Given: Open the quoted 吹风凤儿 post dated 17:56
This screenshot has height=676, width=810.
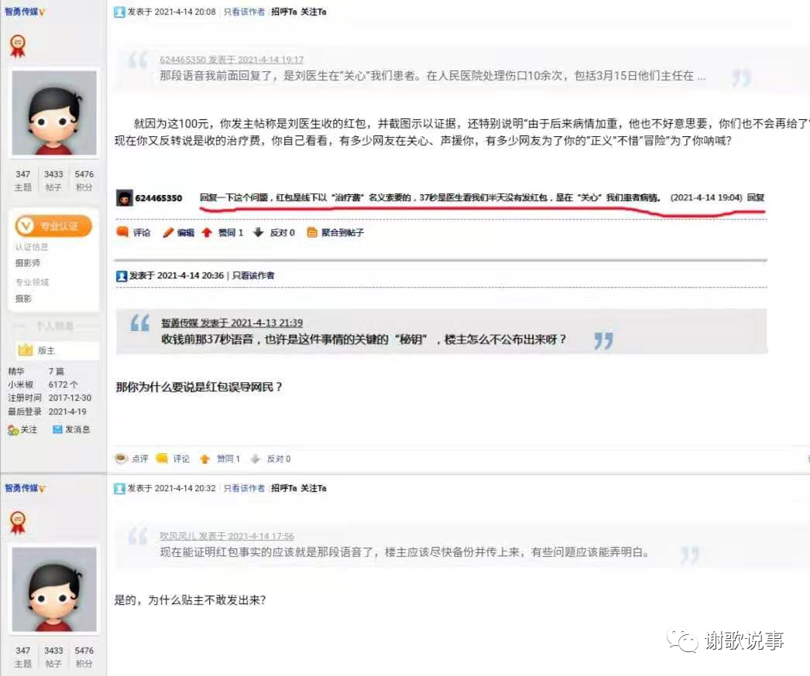Looking at the screenshot, I should 227,536.
